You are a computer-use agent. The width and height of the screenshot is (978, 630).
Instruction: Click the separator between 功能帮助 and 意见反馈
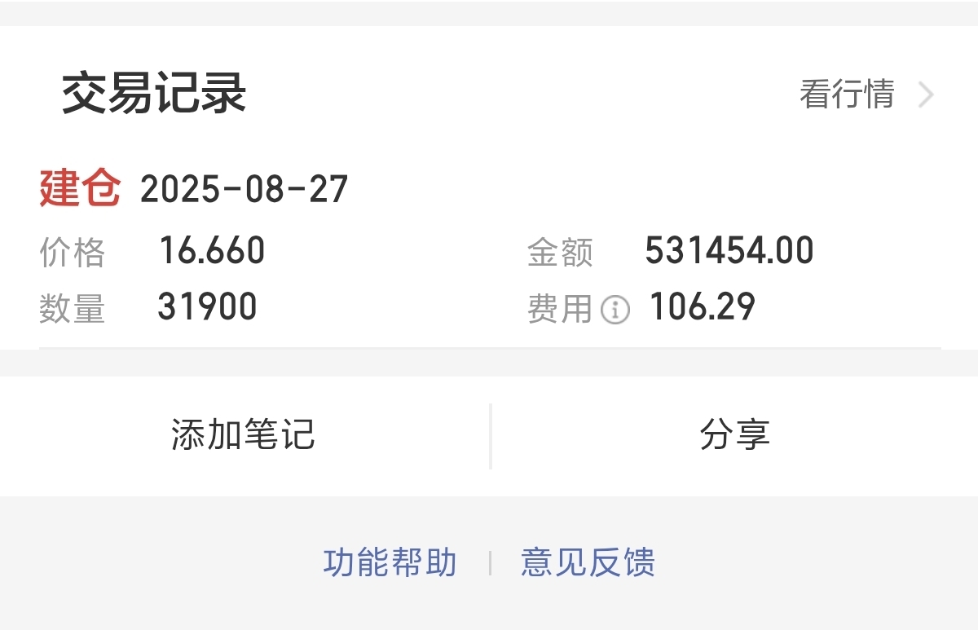point(490,563)
